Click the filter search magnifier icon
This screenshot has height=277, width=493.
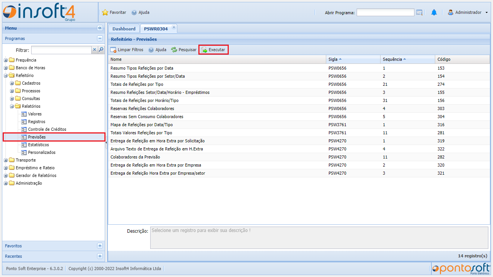click(101, 50)
